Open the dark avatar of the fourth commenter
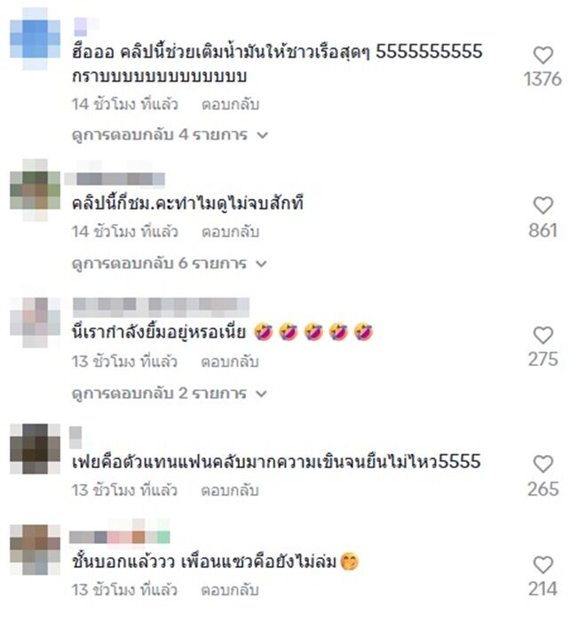Image resolution: width=570 pixels, height=622 pixels. (36, 449)
